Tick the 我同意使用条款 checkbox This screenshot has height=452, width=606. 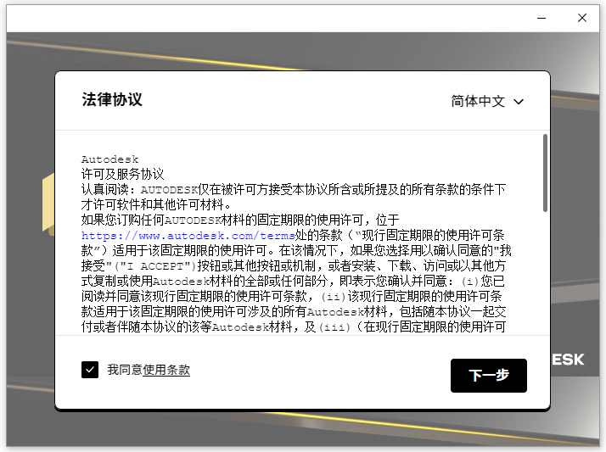90,370
